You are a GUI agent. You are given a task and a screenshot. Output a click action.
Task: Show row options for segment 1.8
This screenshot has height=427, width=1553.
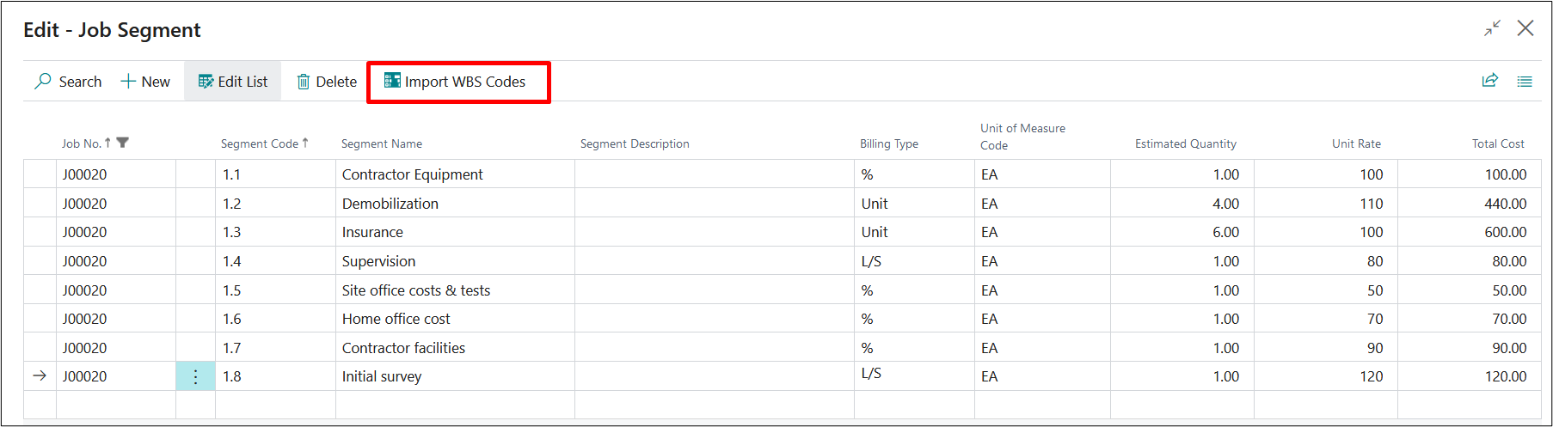pos(196,376)
